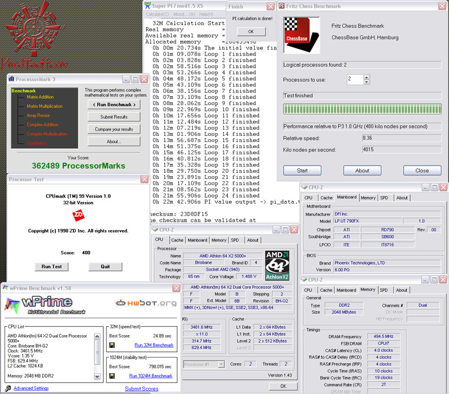Click the About... button in ProcessorMark
The image size is (449, 394).
(x=114, y=141)
